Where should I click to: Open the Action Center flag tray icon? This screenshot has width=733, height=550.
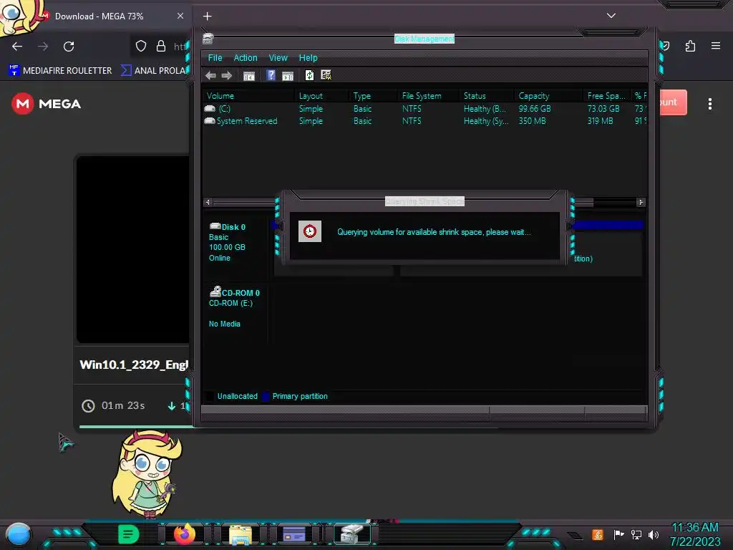click(x=618, y=534)
